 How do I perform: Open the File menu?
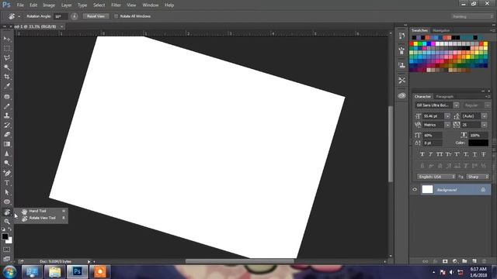click(x=20, y=5)
